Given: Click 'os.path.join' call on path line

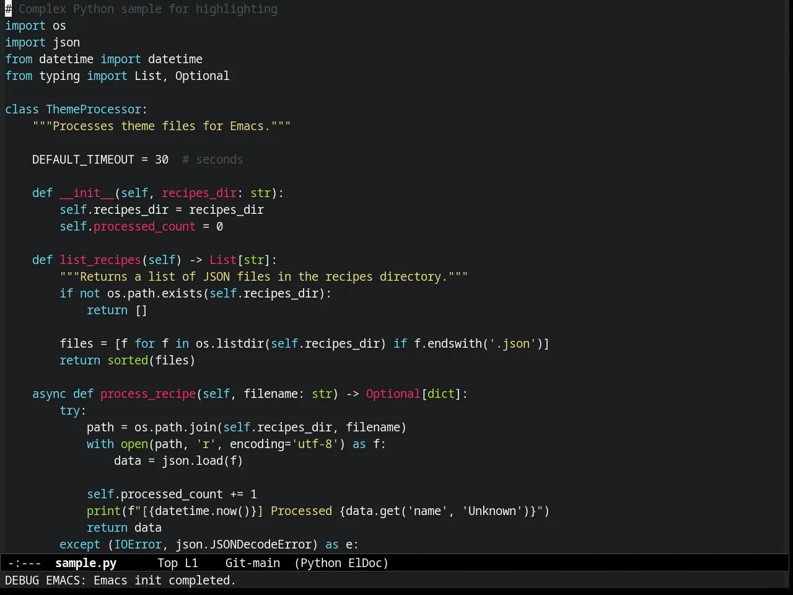Looking at the screenshot, I should (175, 427).
